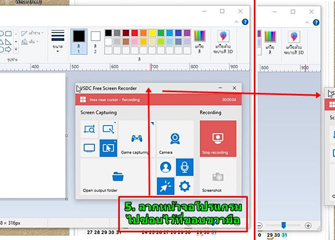Open the recorder settings gear
Screen dimensions: 335x240
(185, 186)
